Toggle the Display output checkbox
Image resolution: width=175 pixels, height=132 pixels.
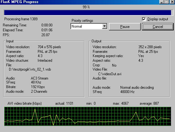144,19
